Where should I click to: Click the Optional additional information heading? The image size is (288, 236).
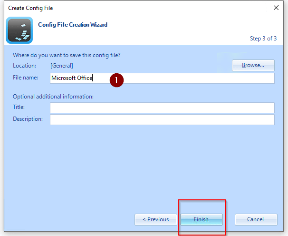point(53,97)
